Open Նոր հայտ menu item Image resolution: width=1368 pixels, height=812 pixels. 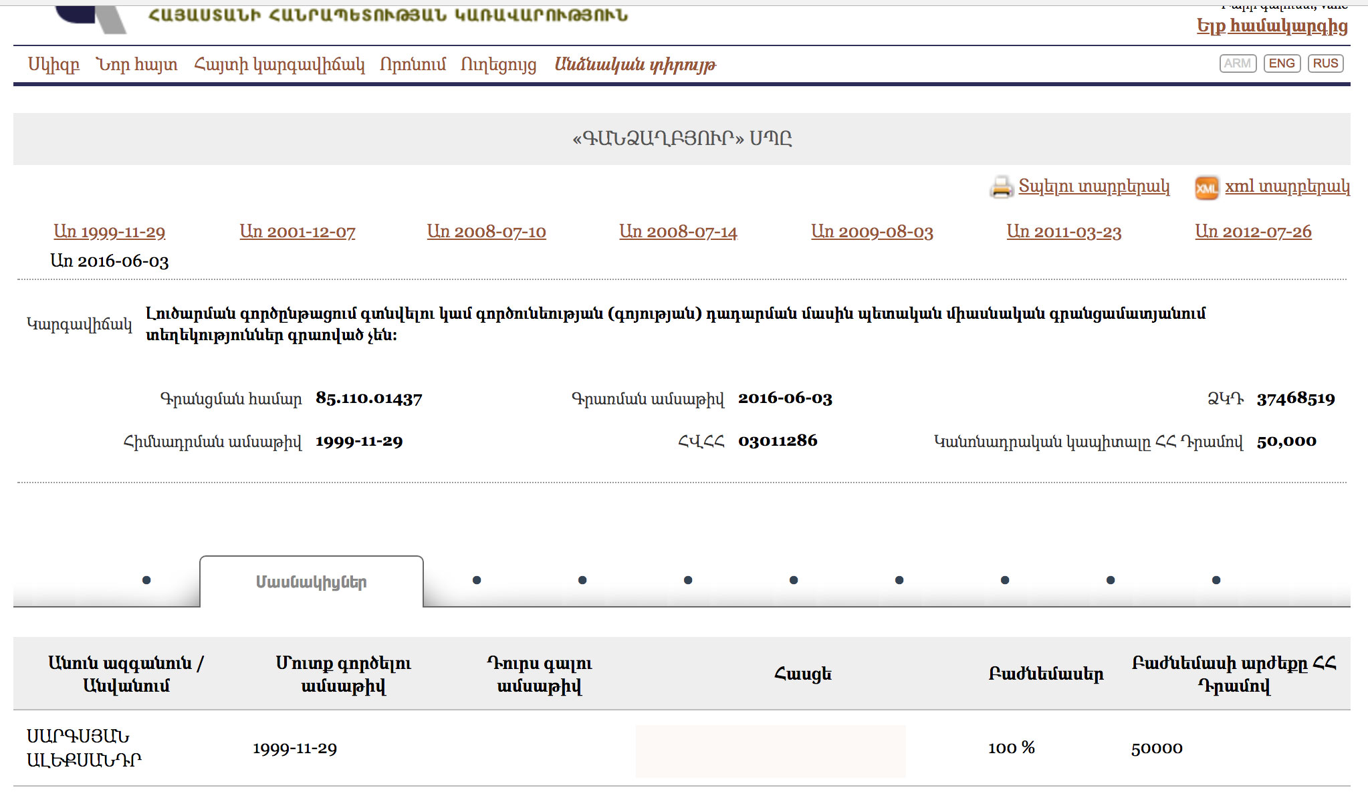[137, 64]
